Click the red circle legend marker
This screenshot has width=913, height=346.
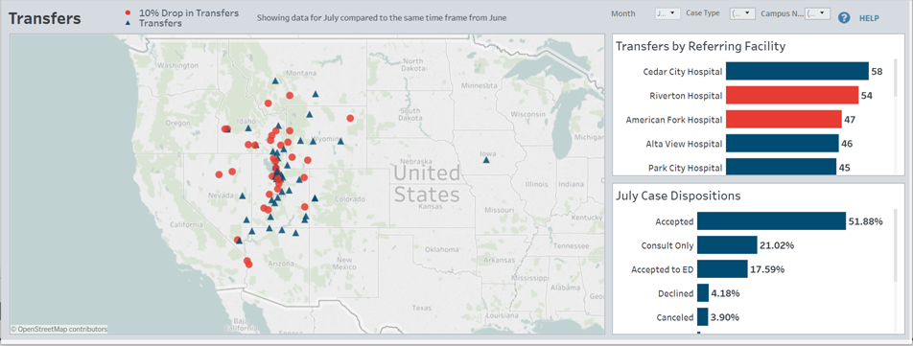pyautogui.click(x=128, y=12)
